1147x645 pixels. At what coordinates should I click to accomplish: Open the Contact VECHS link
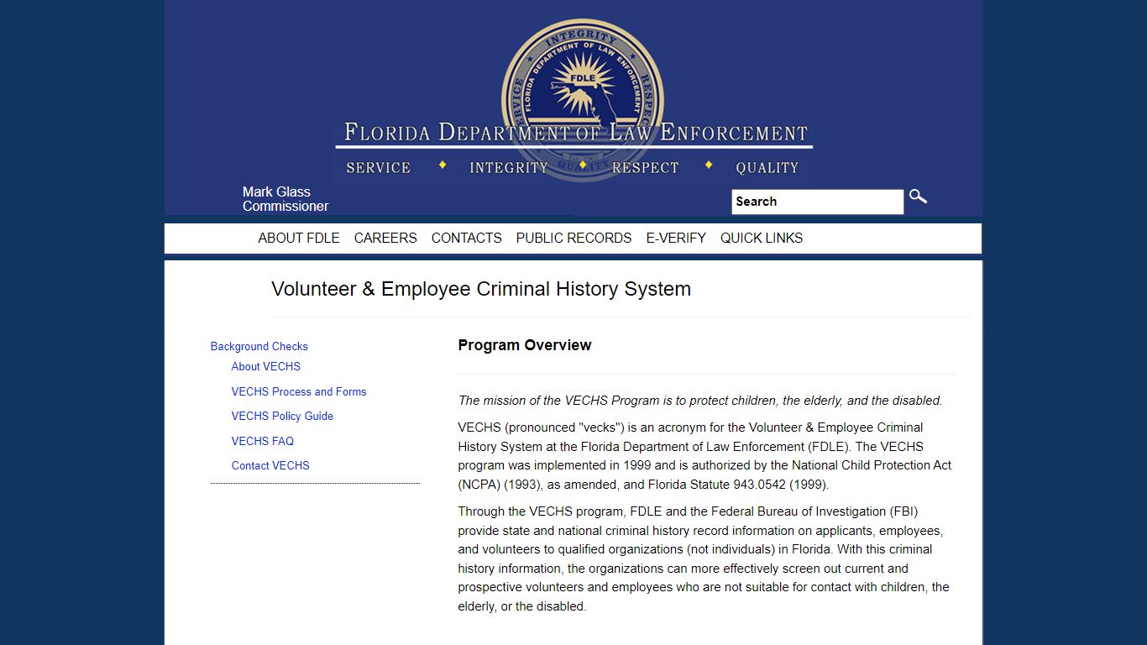[270, 465]
